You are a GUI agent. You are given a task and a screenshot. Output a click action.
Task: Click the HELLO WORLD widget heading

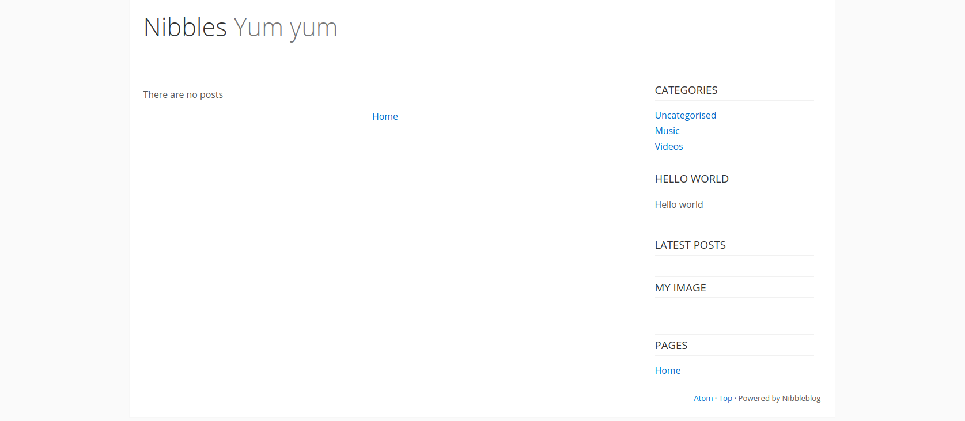[x=691, y=179]
